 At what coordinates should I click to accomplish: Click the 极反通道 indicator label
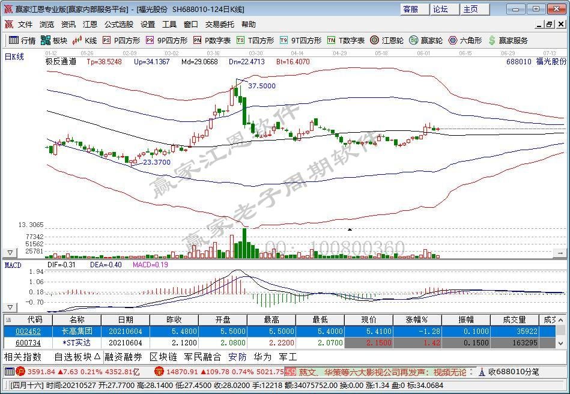pos(61,61)
